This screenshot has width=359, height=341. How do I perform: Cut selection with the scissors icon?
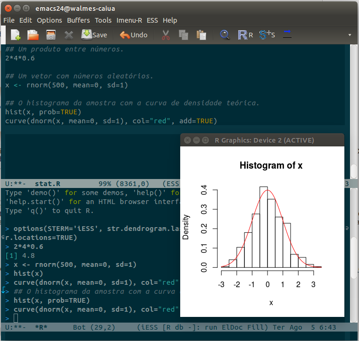[166, 34]
